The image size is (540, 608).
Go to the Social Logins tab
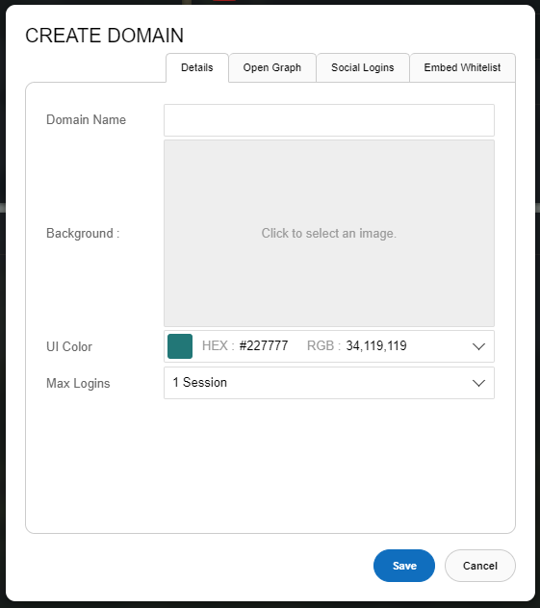(363, 68)
